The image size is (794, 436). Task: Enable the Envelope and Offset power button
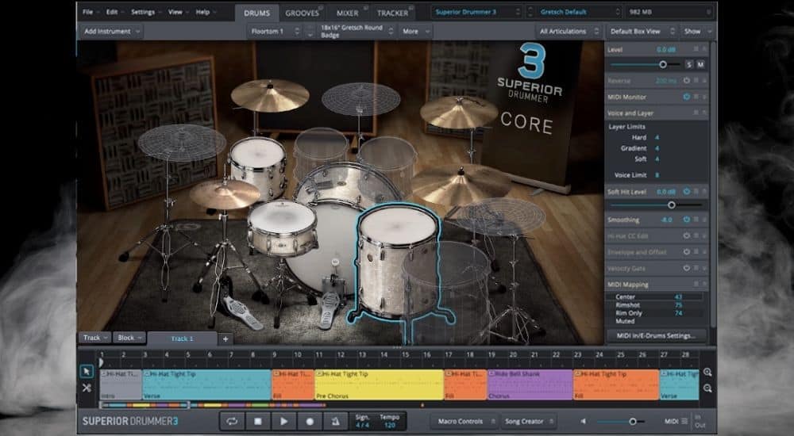pos(687,252)
